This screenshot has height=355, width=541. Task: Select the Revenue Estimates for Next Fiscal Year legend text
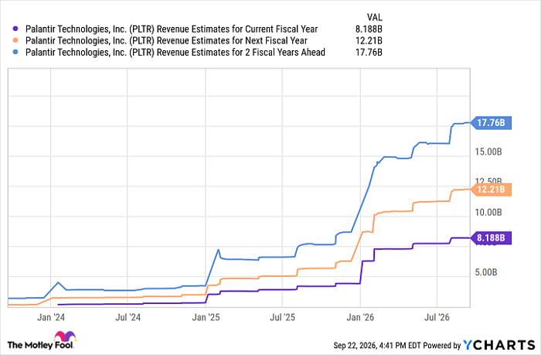pyautogui.click(x=166, y=41)
